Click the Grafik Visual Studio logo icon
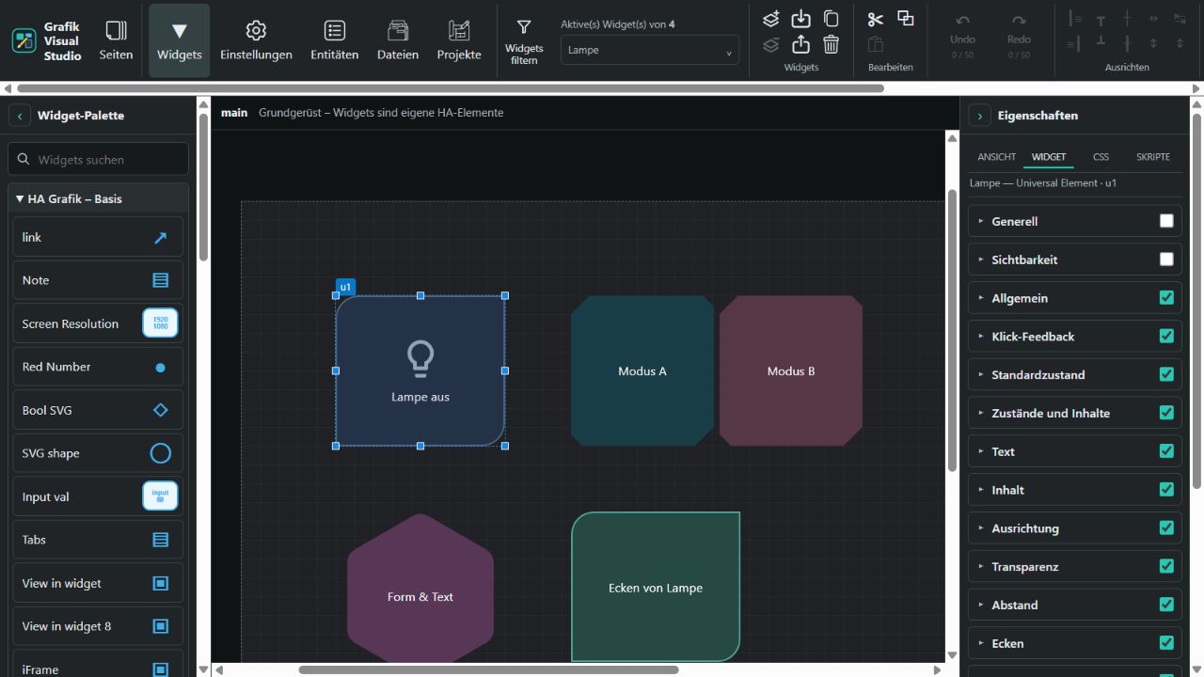The height and width of the screenshot is (677, 1204). click(24, 40)
